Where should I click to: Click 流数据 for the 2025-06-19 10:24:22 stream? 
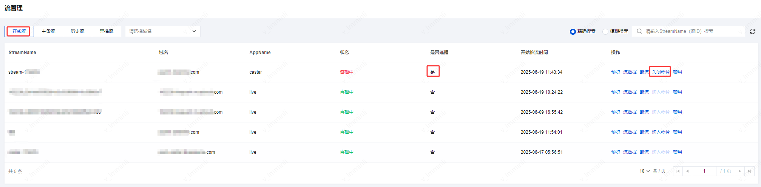(x=630, y=92)
